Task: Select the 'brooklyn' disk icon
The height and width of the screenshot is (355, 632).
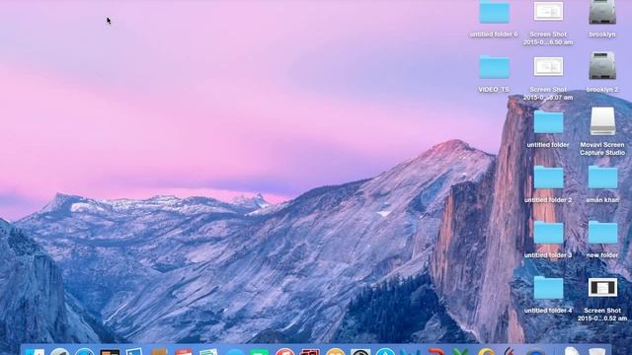Action: tap(602, 12)
